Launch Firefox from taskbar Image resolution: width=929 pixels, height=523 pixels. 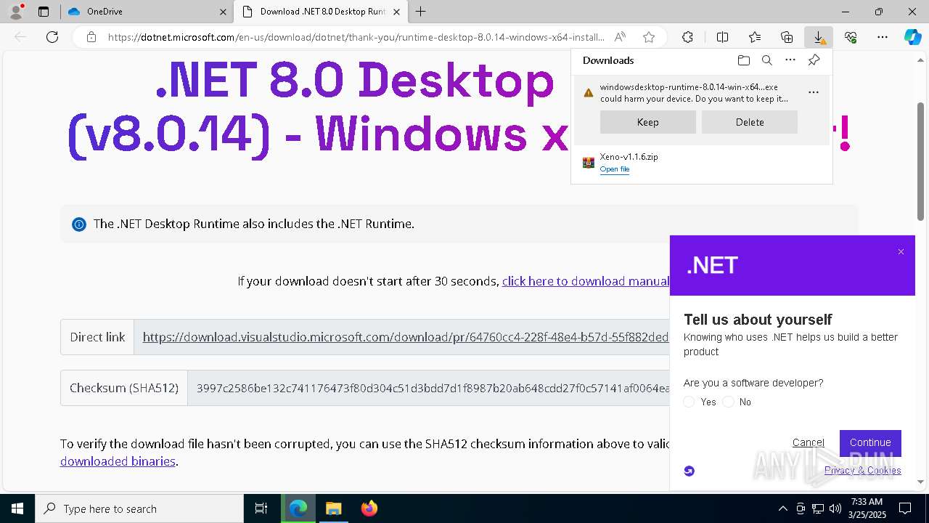369,508
